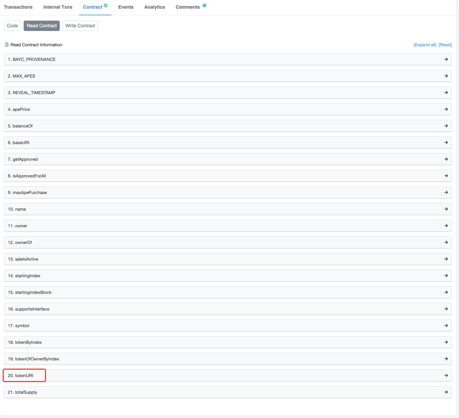The height and width of the screenshot is (418, 459).
Task: Click the arrow icon on ownerOf row
Action: click(x=446, y=242)
